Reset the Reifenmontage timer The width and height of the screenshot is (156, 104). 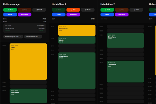click(39, 10)
